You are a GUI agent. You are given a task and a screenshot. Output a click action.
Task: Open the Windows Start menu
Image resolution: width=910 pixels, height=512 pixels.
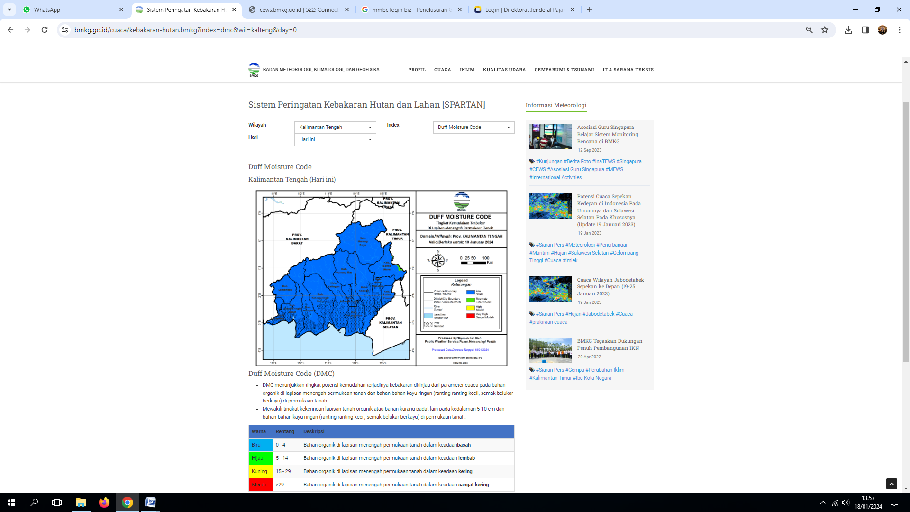[11, 503]
